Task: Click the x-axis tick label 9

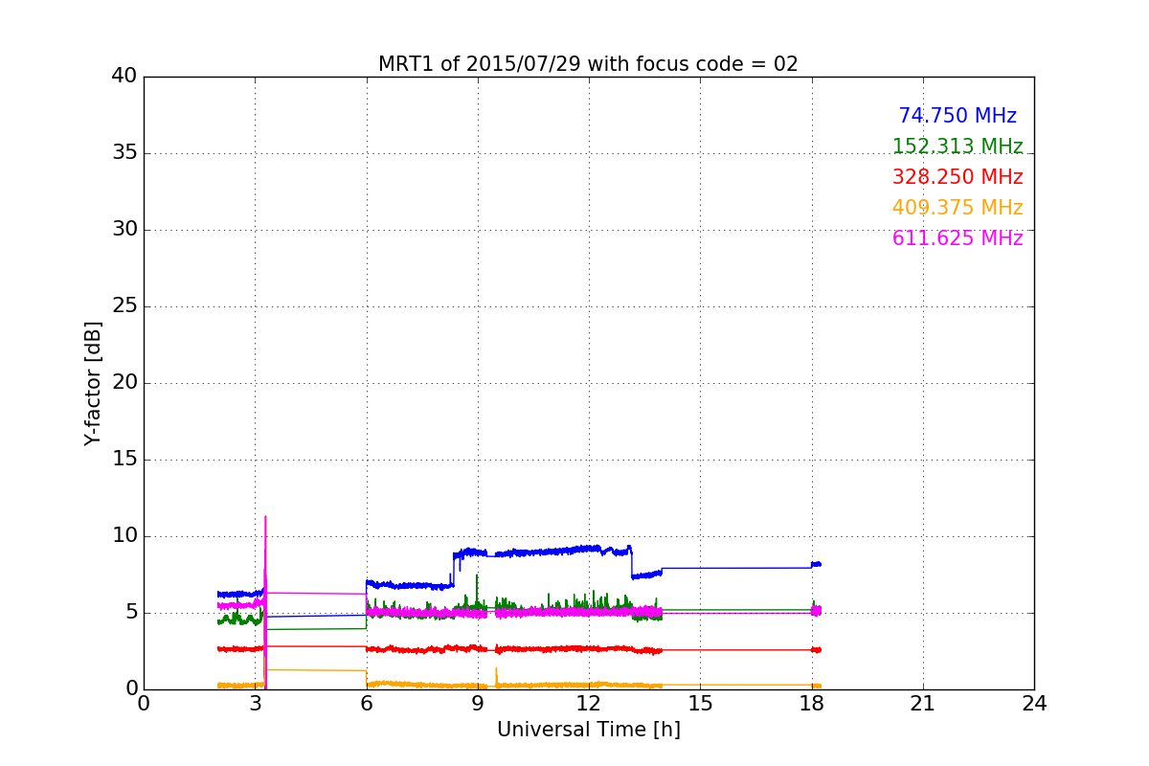Action: pos(478,704)
